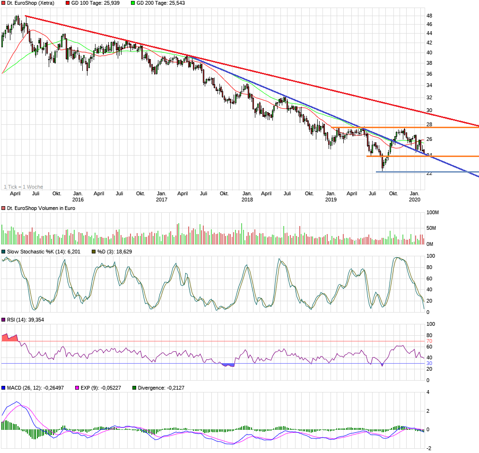Click the 2018 year label on time axis
Screen dimensions: 479x453
click(x=247, y=200)
